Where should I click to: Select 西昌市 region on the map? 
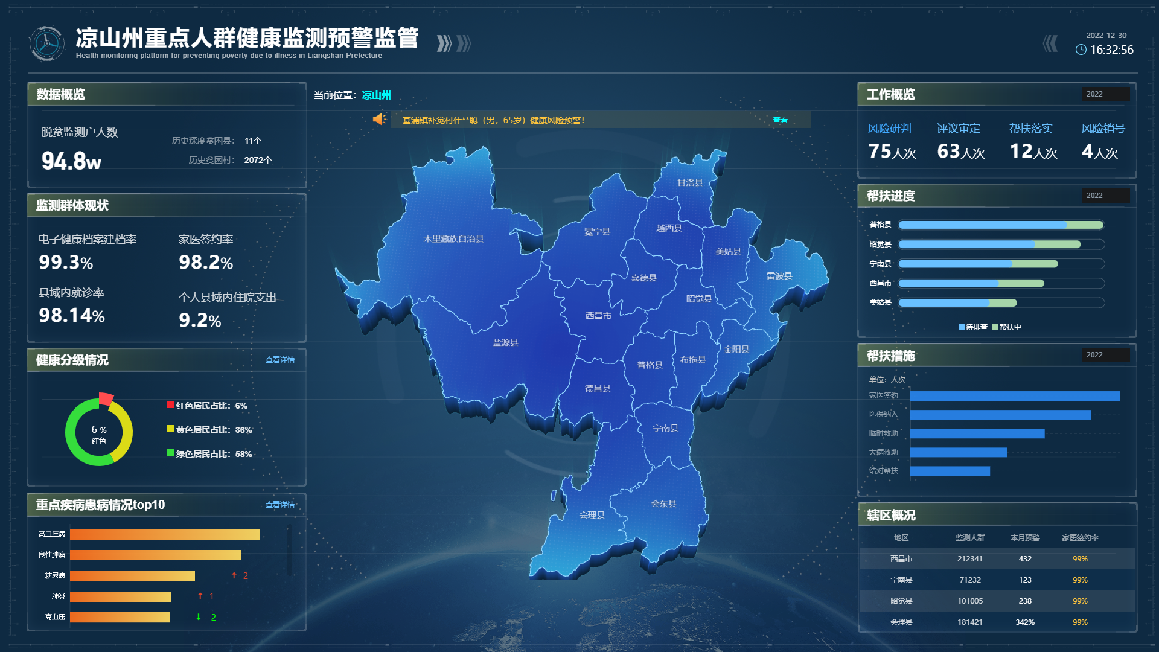pyautogui.click(x=598, y=316)
